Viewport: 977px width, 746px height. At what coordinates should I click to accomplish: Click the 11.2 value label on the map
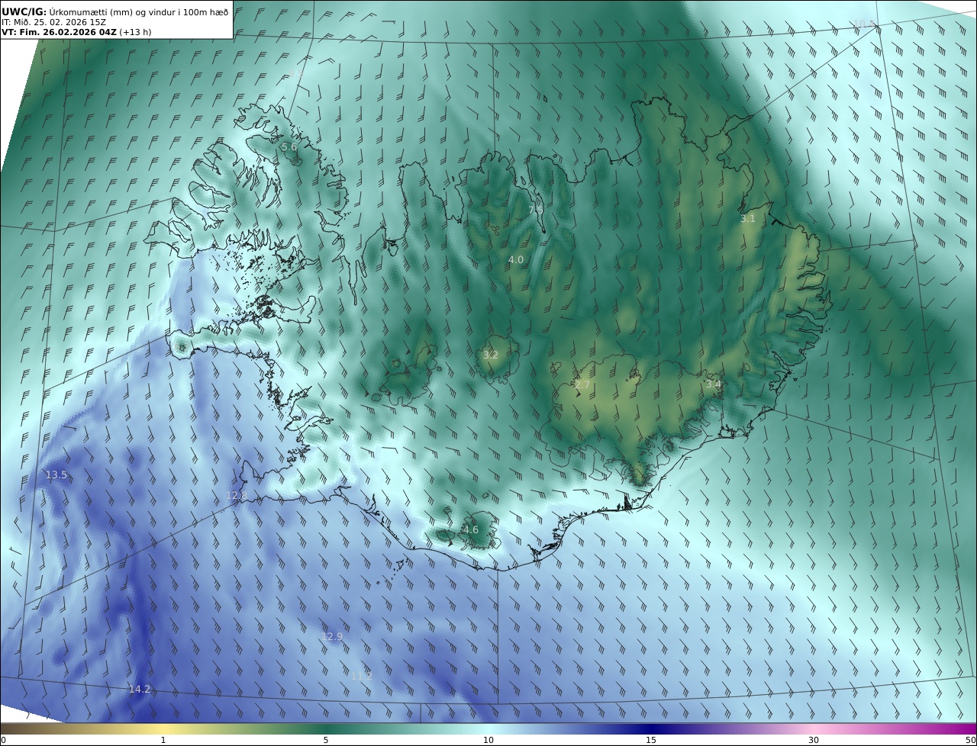coord(362,676)
